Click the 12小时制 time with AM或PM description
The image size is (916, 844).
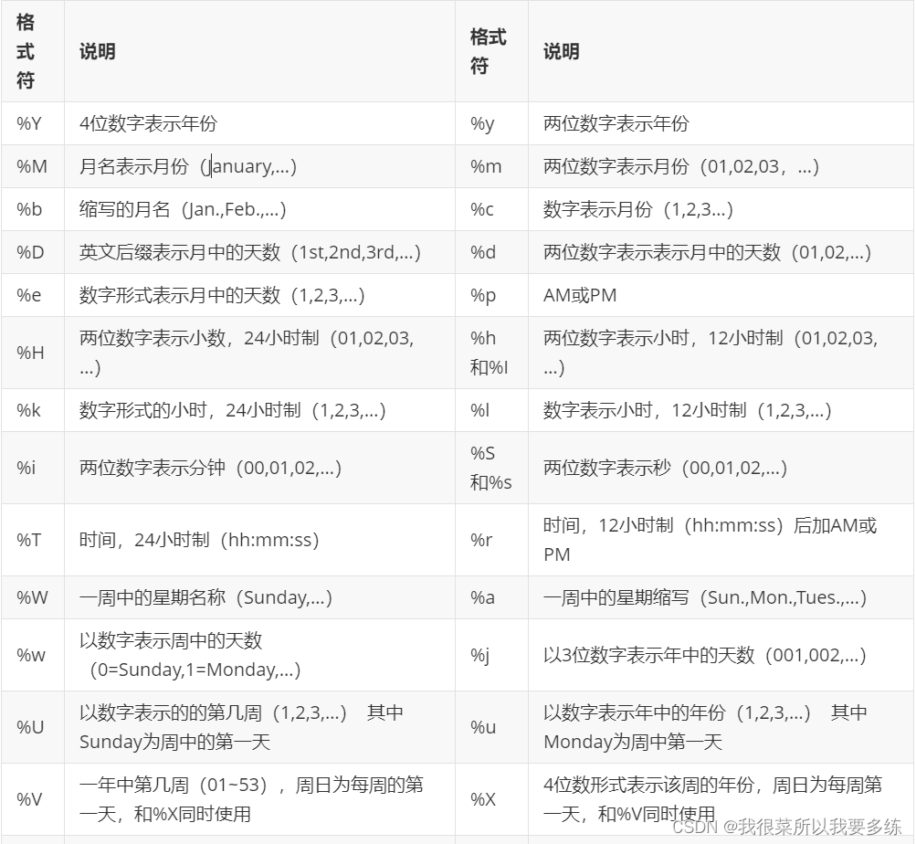[x=711, y=540]
